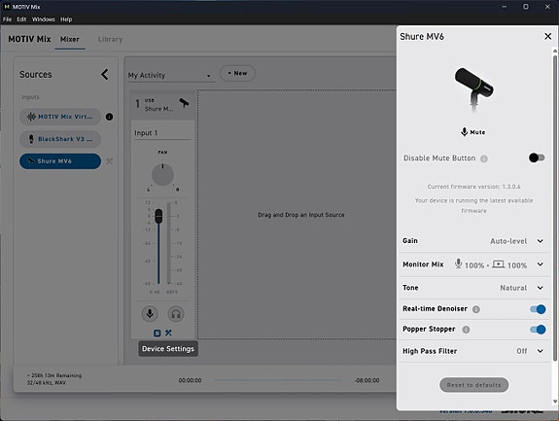Click the channel microphone record button

[x=150, y=314]
